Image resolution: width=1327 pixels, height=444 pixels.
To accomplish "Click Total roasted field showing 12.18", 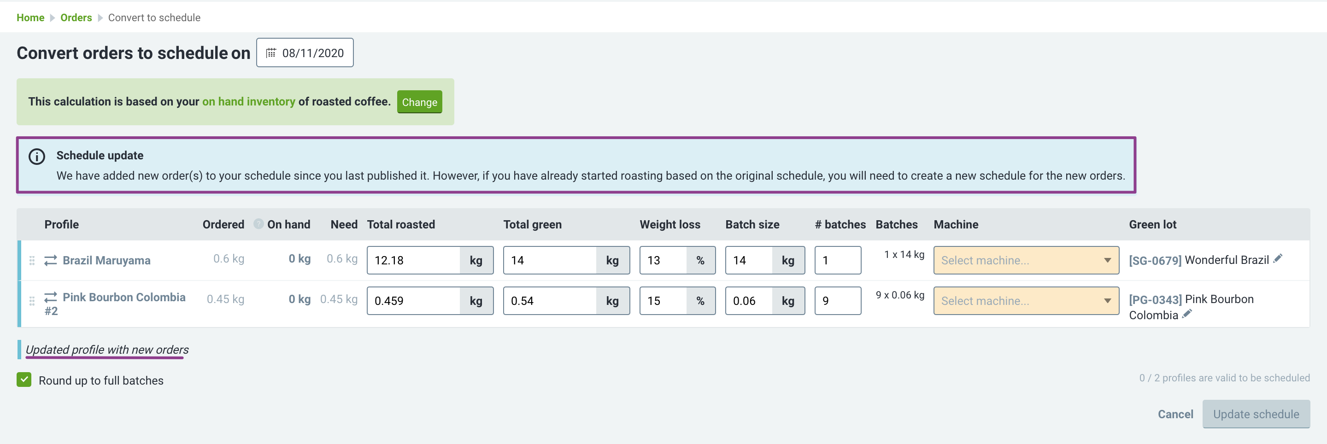I will pyautogui.click(x=414, y=261).
